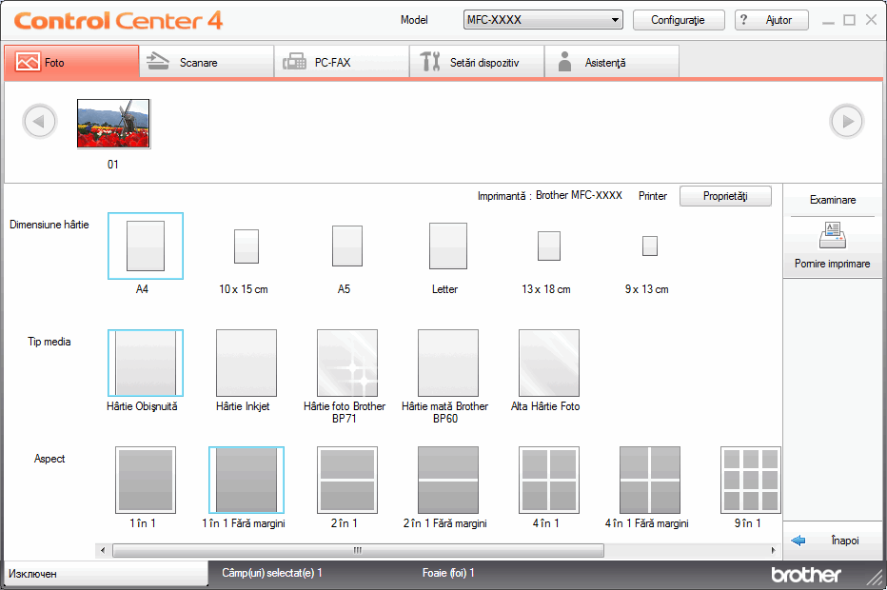This screenshot has height=590, width=887.
Task: Choose 4 în 1 Fără margini layout
Action: 650,481
